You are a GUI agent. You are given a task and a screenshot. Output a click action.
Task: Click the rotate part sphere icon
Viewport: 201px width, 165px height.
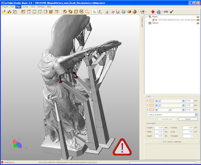click(113, 12)
